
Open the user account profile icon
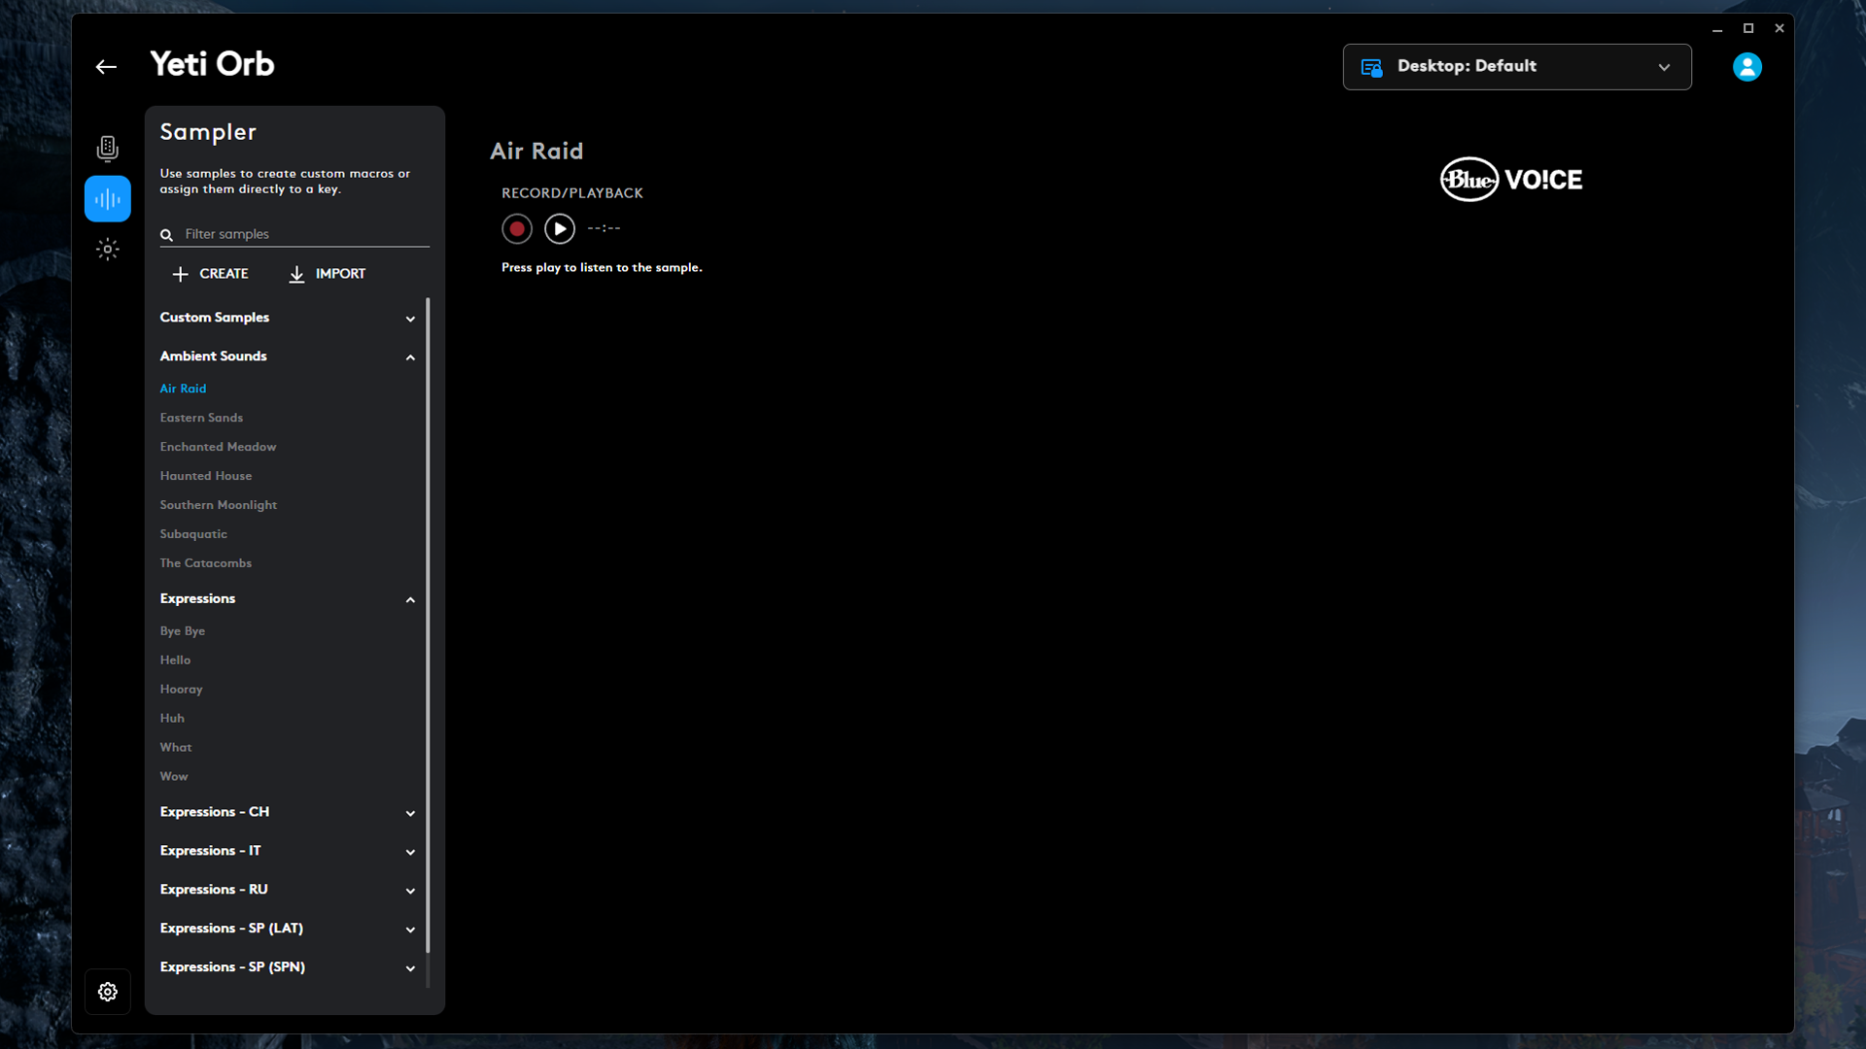coord(1746,67)
